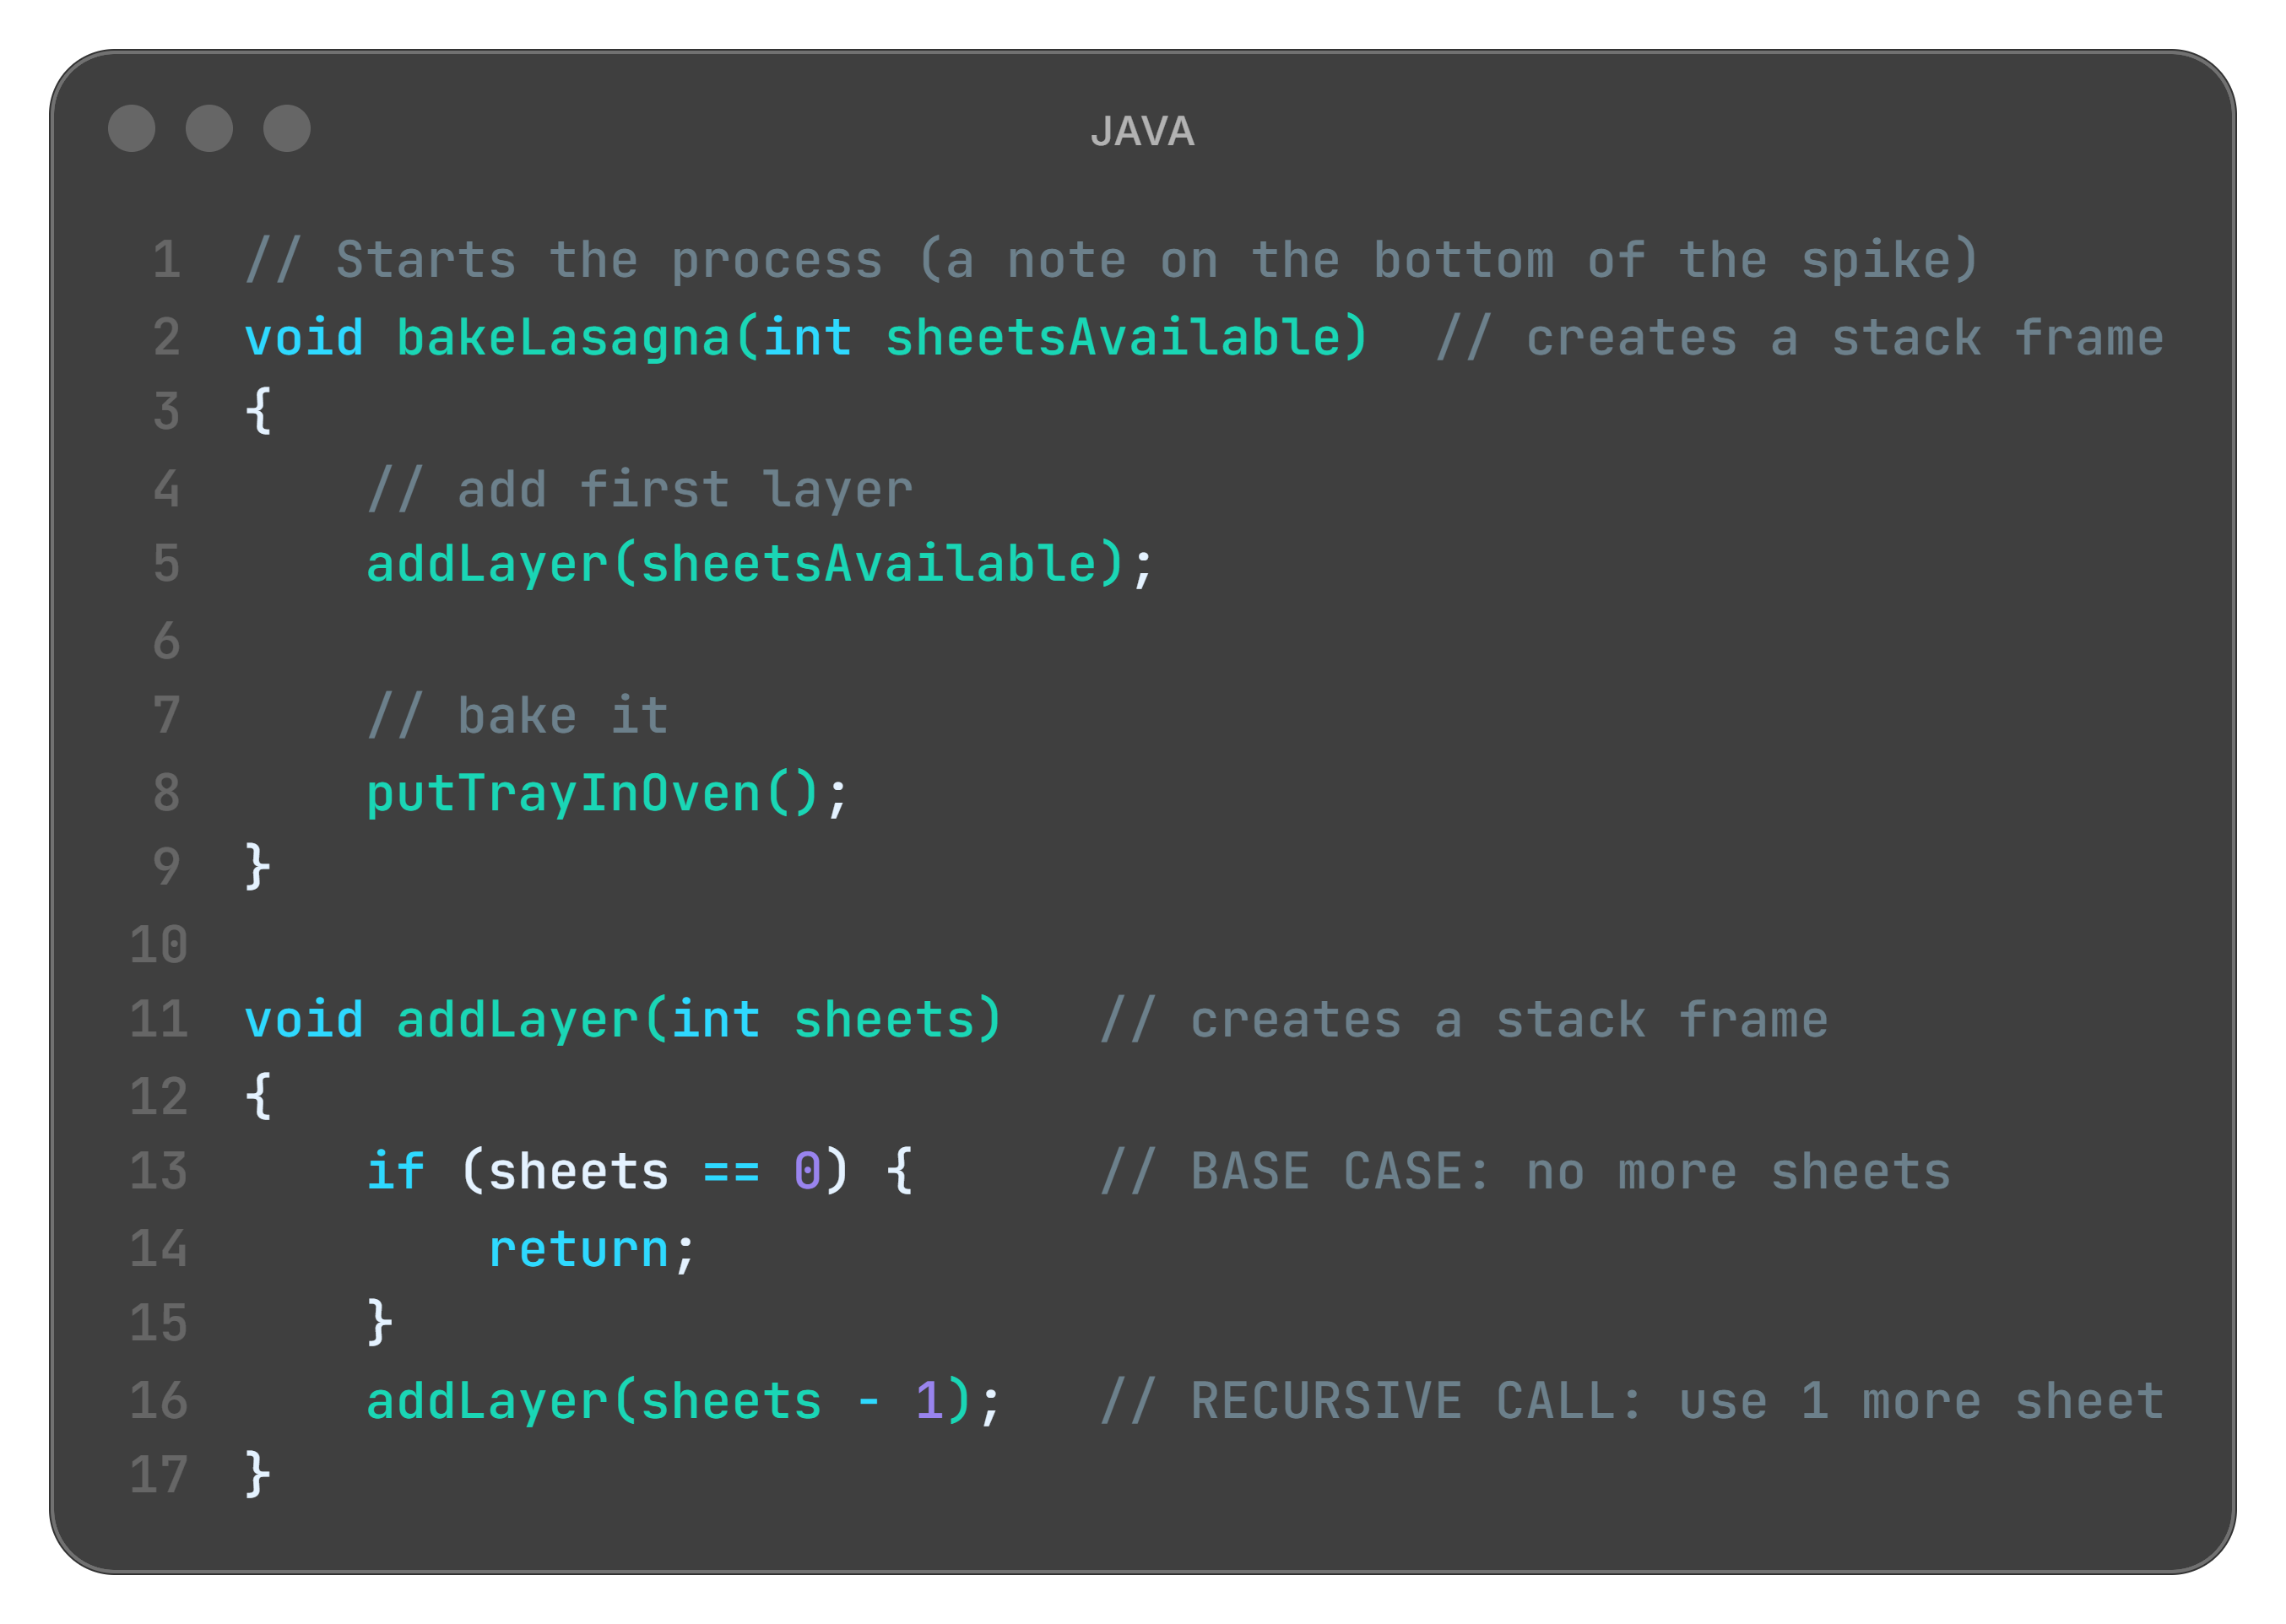This screenshot has width=2286, height=1624.
Task: Click the 'bake it' comment
Action: 518,716
